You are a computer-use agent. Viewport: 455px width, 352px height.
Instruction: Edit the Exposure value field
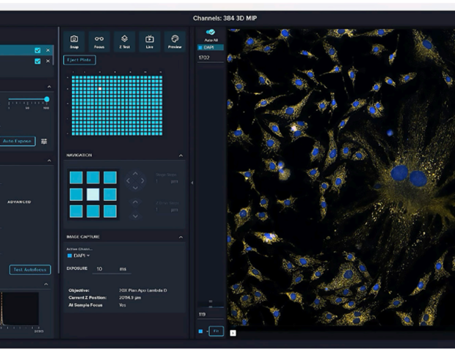(x=112, y=269)
